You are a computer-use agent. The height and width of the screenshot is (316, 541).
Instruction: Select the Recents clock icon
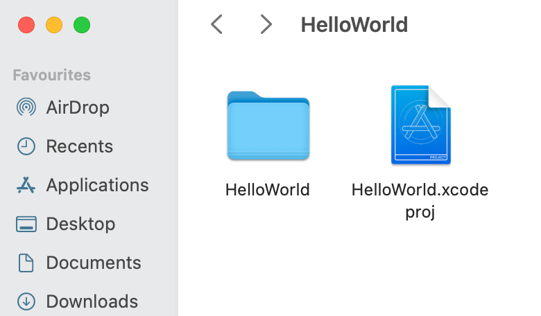[x=26, y=146]
